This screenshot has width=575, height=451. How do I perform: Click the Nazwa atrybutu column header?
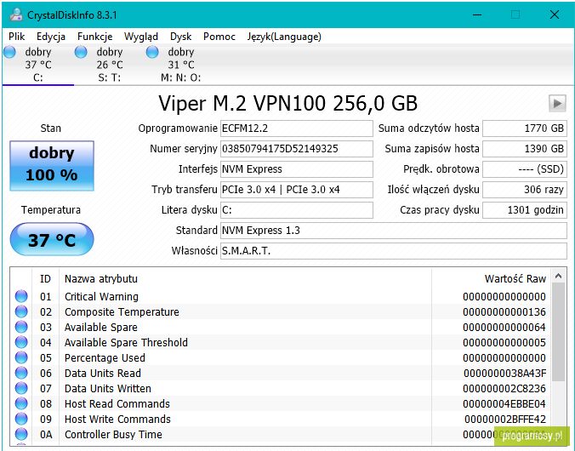tap(245, 279)
